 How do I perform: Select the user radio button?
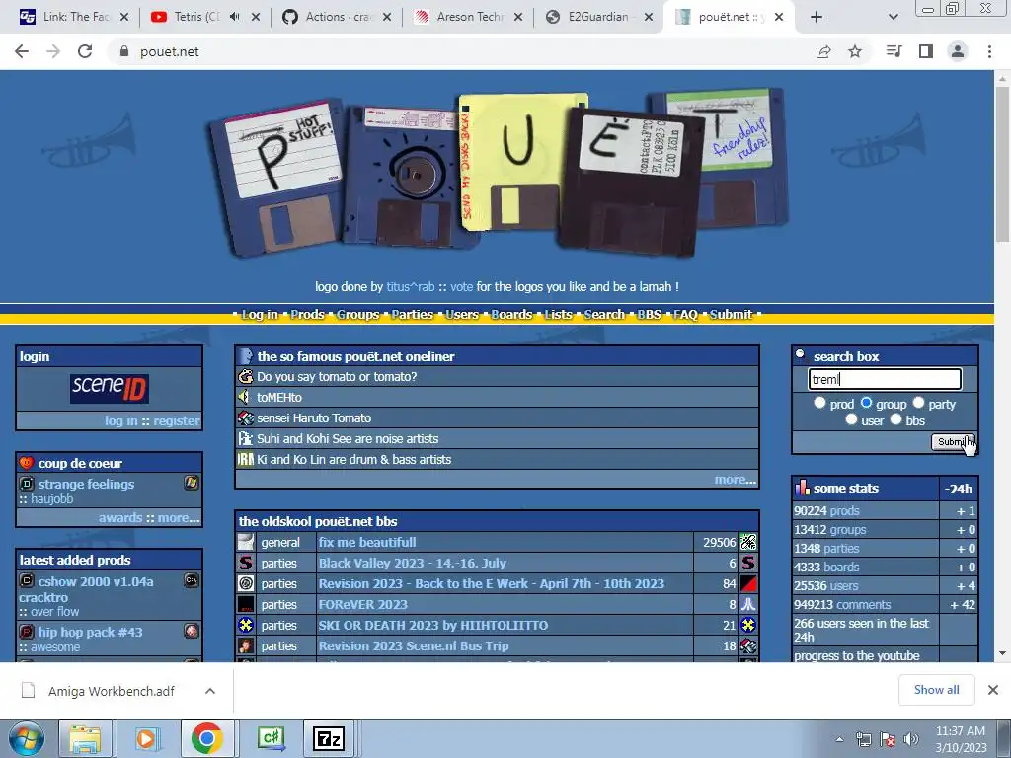click(x=851, y=419)
